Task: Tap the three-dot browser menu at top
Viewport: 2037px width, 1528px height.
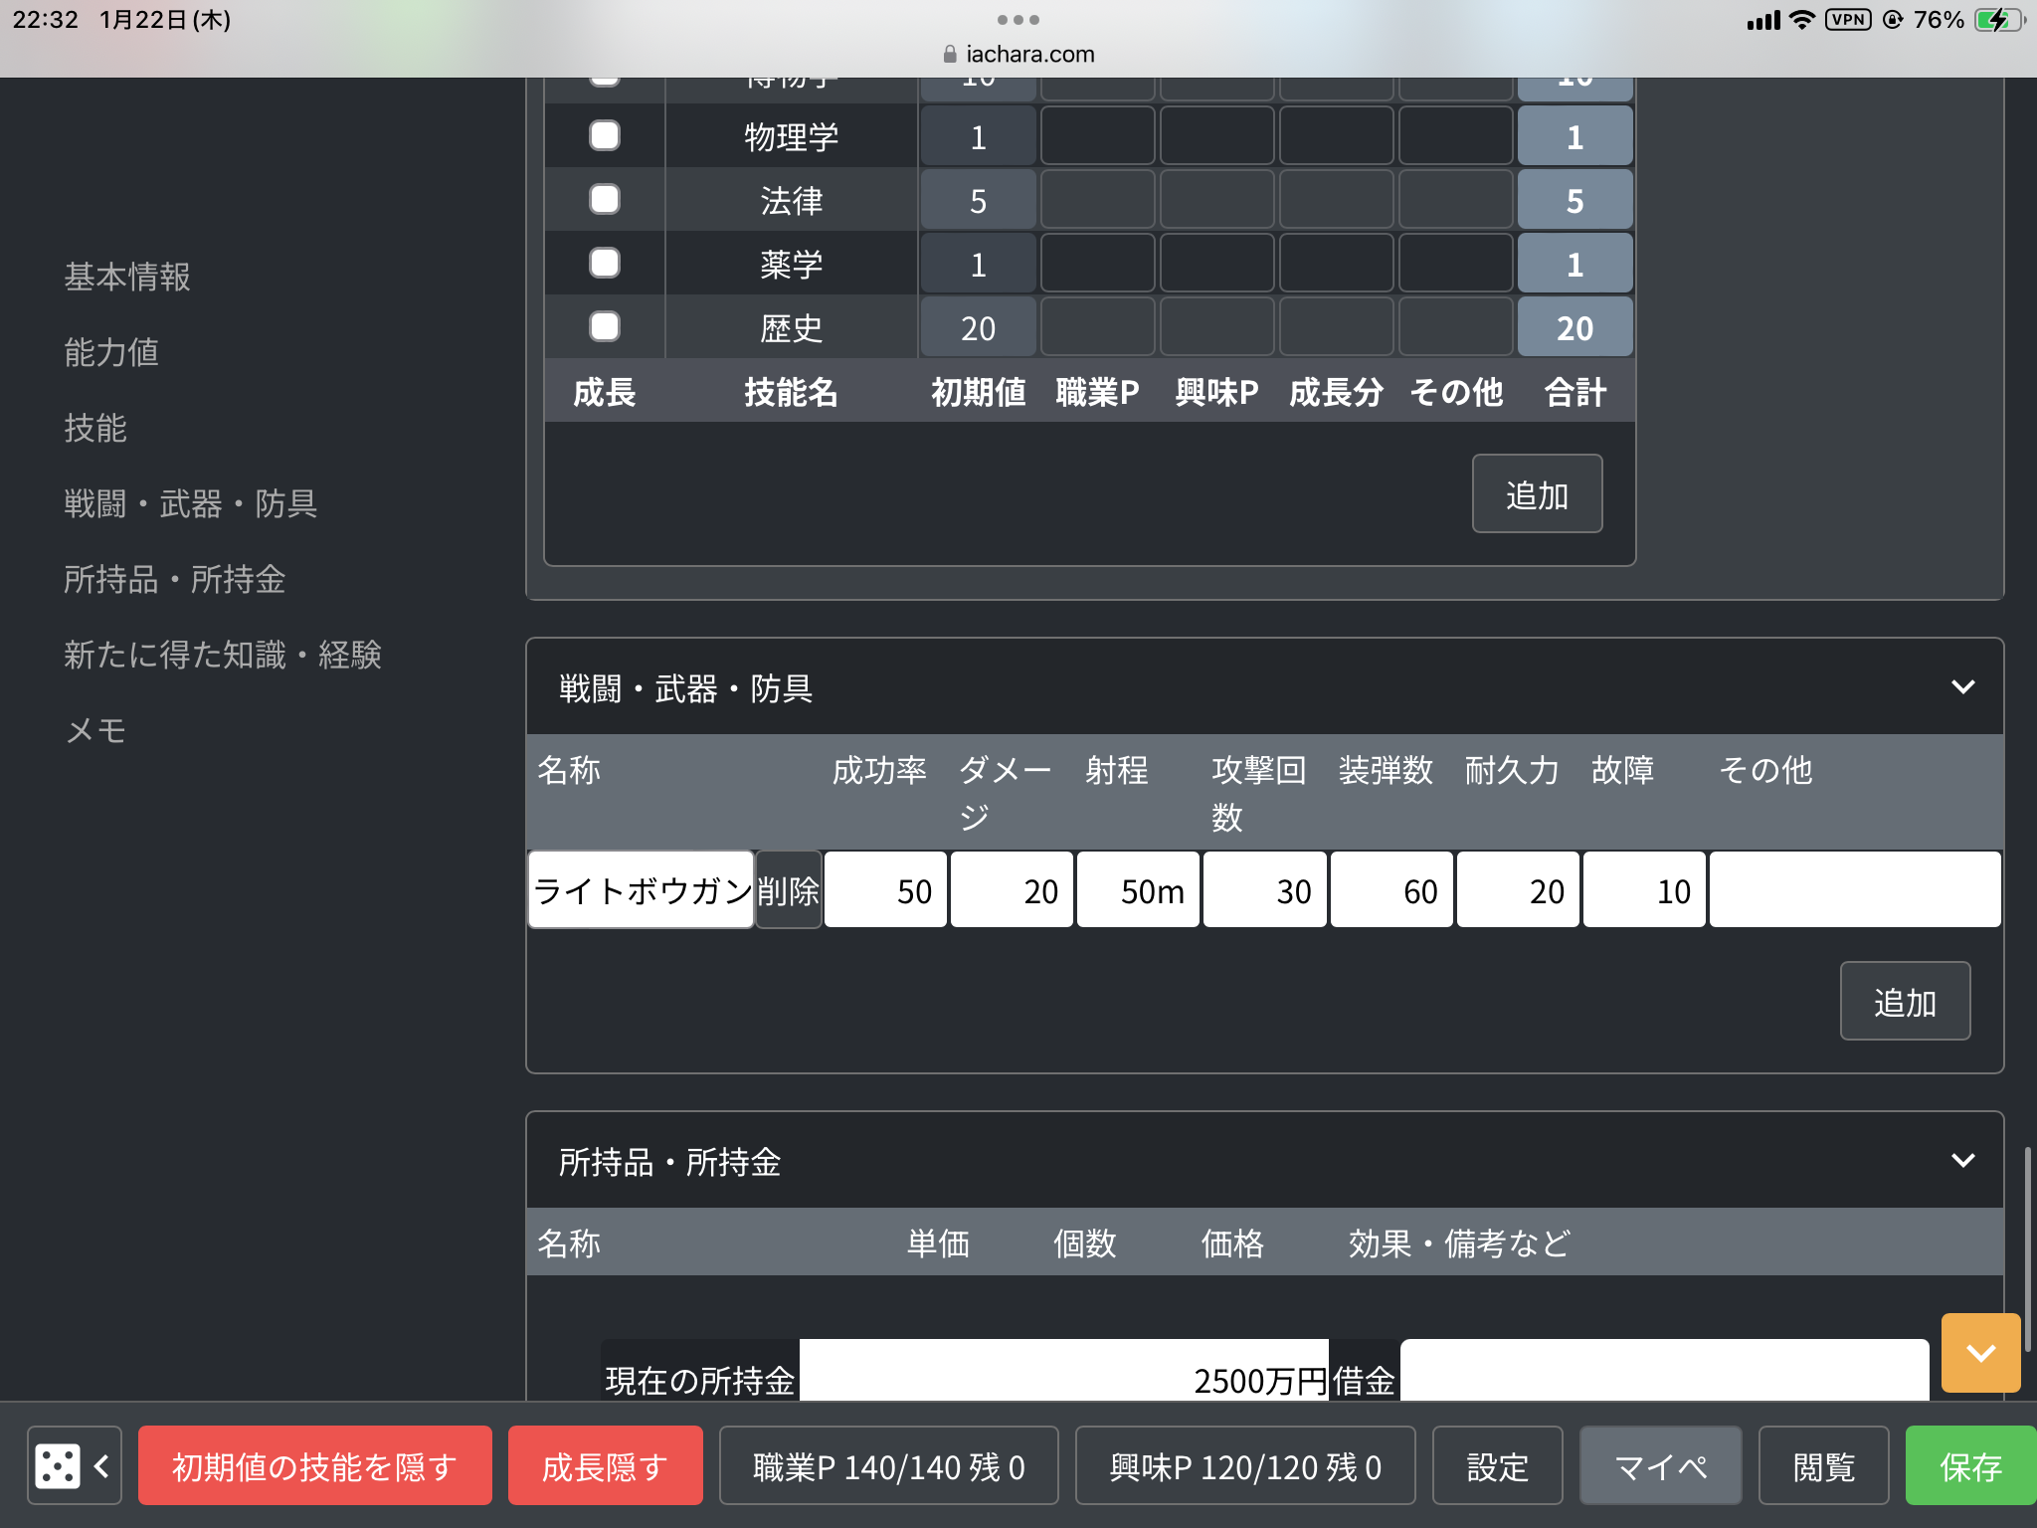Action: tap(1018, 20)
